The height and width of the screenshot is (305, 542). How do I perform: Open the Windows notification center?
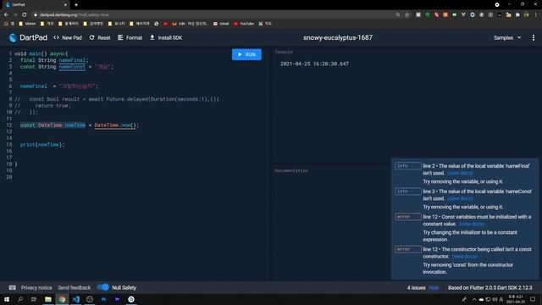pyautogui.click(x=533, y=299)
